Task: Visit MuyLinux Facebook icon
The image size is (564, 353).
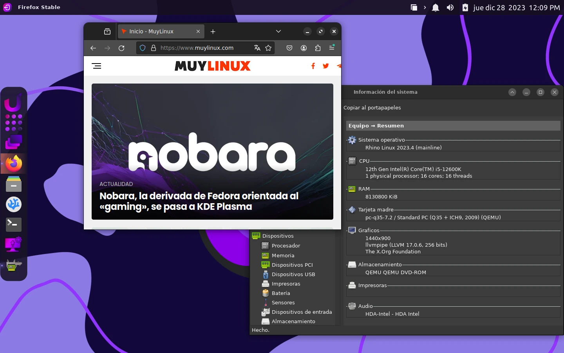Action: coord(313,66)
